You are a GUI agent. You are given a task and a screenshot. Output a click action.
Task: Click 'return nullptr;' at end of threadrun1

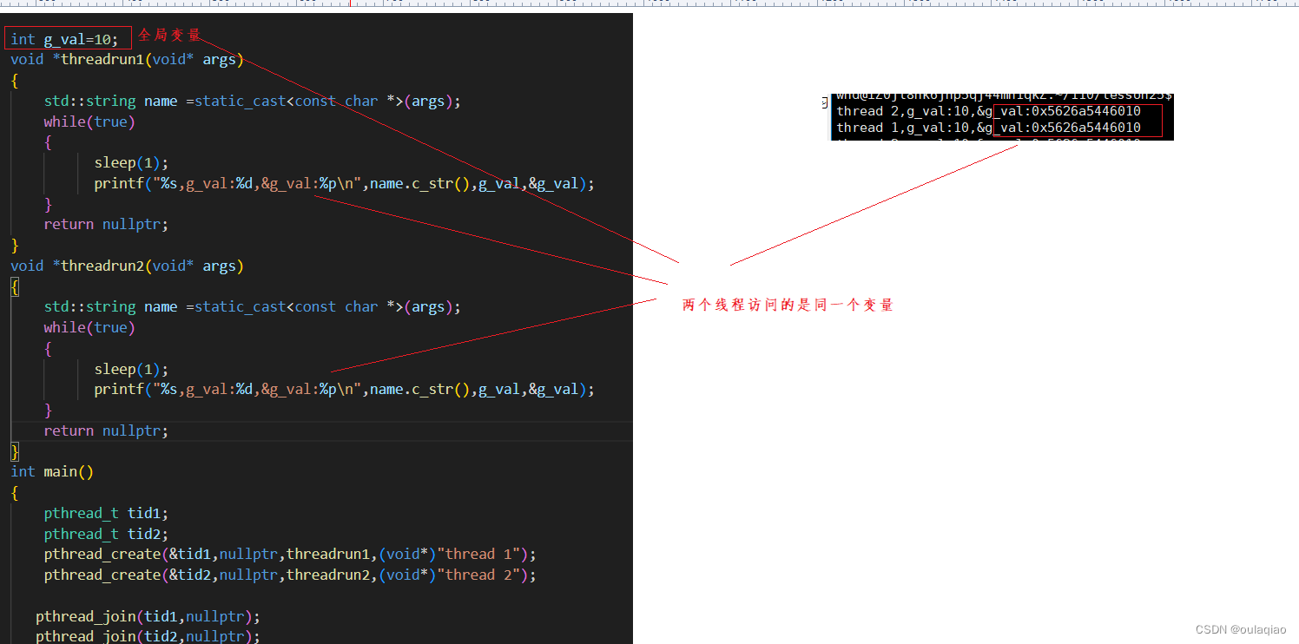pos(106,224)
